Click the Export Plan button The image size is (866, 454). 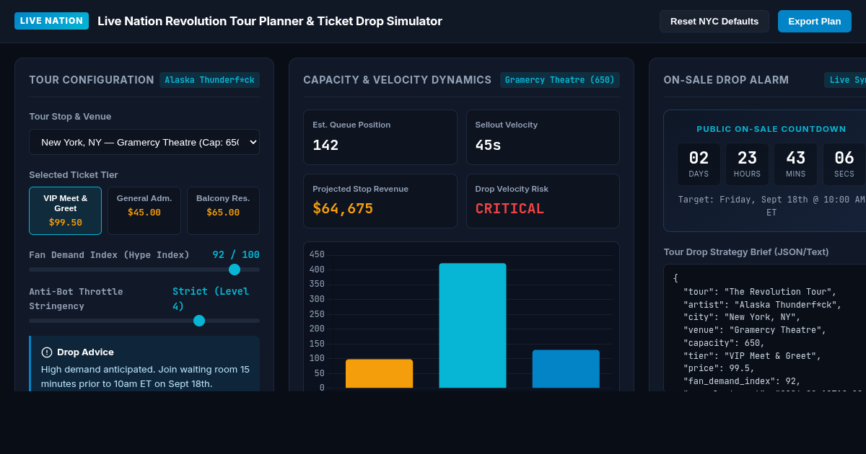tap(815, 21)
